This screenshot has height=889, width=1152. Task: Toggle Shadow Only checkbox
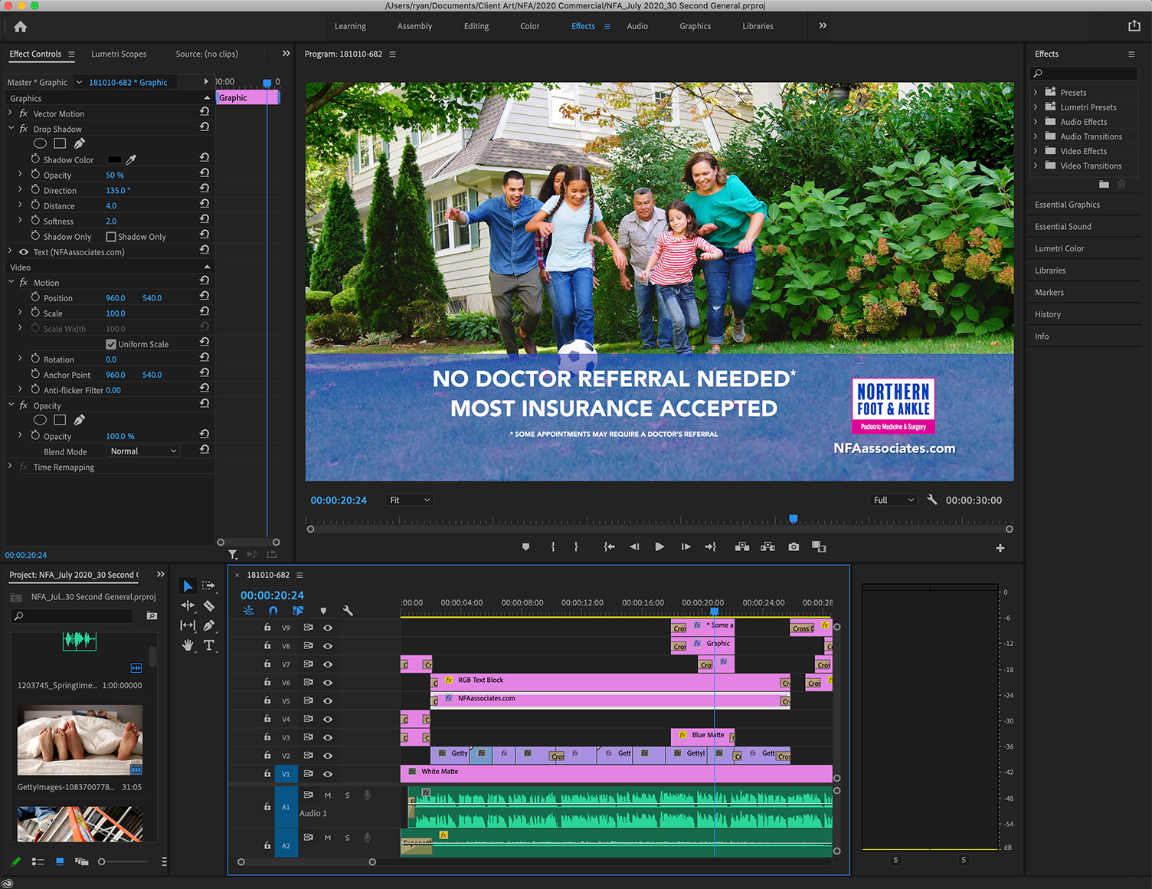(x=111, y=237)
